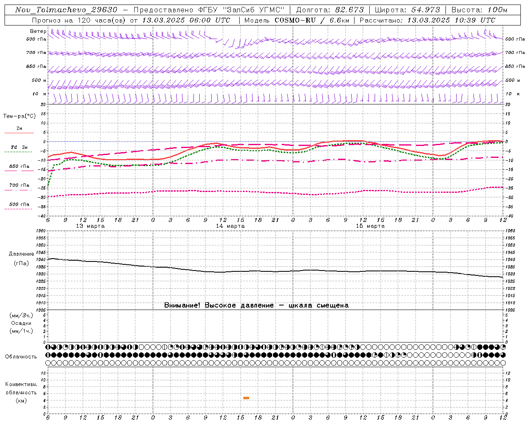Select the (мм/1ч.) precipitation unit label
This screenshot has height=421, width=527.
pyautogui.click(x=21, y=331)
